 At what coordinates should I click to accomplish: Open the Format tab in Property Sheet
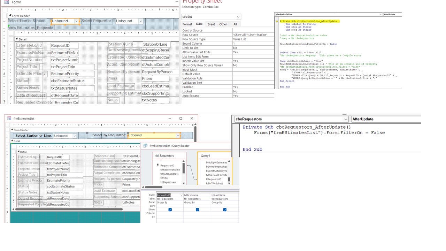pyautogui.click(x=187, y=24)
